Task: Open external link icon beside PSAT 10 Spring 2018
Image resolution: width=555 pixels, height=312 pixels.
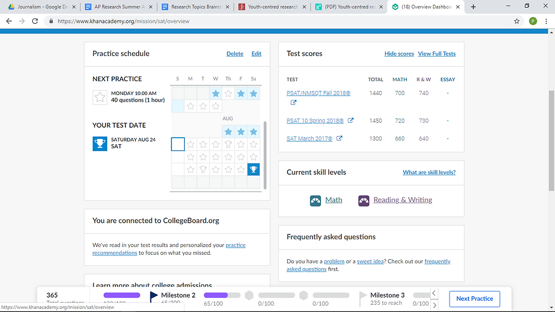Action: (x=350, y=120)
